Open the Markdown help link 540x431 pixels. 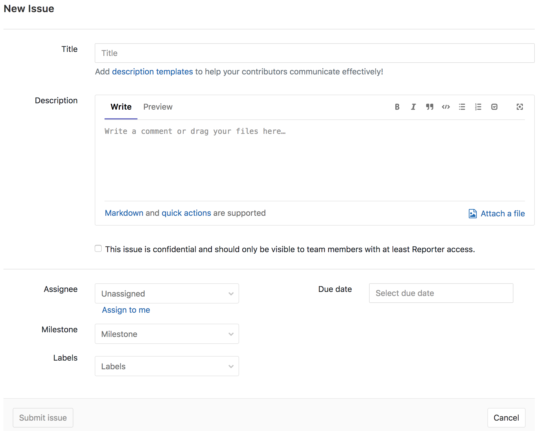pos(124,213)
